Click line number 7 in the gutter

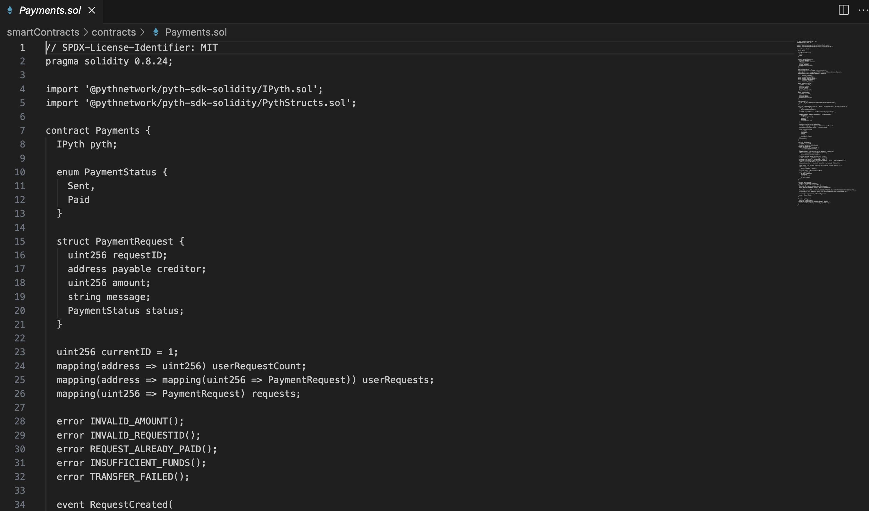(22, 130)
